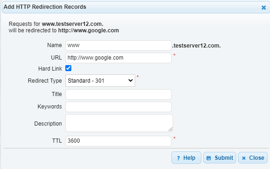The width and height of the screenshot is (270, 169).
Task: Click the empty Title field
Action: [119, 94]
